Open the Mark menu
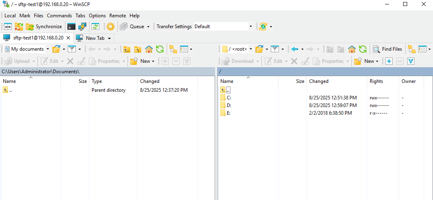The width and height of the screenshot is (433, 200). (x=25, y=16)
